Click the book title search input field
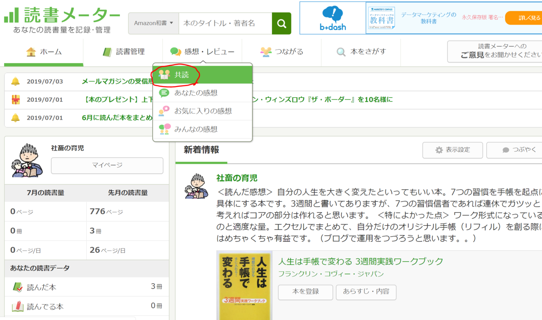The image size is (542, 320). [225, 23]
